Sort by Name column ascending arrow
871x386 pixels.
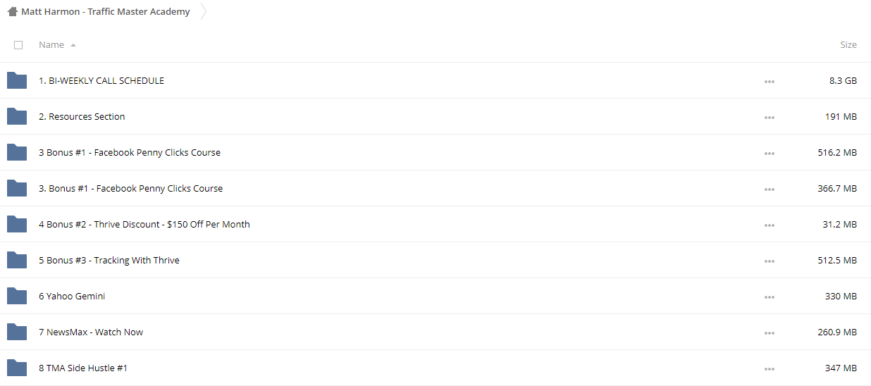[x=73, y=45]
